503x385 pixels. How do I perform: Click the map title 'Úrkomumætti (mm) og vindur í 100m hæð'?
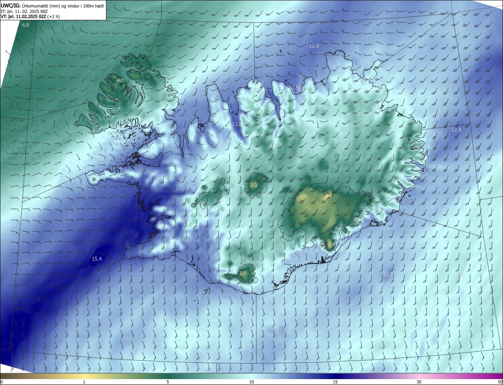click(x=63, y=5)
